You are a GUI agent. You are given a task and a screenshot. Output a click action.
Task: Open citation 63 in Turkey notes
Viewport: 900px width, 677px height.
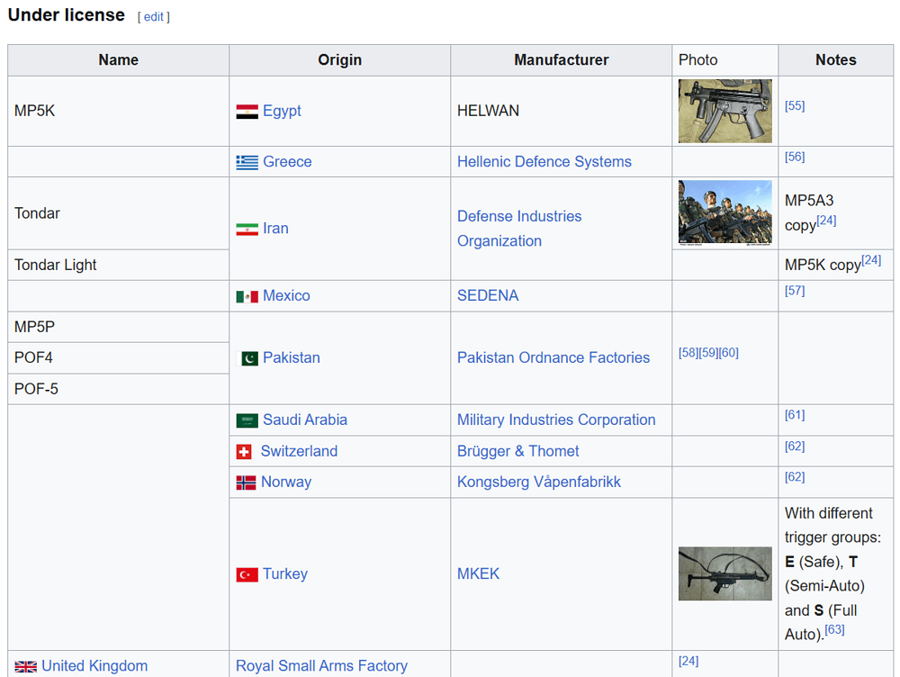(834, 629)
